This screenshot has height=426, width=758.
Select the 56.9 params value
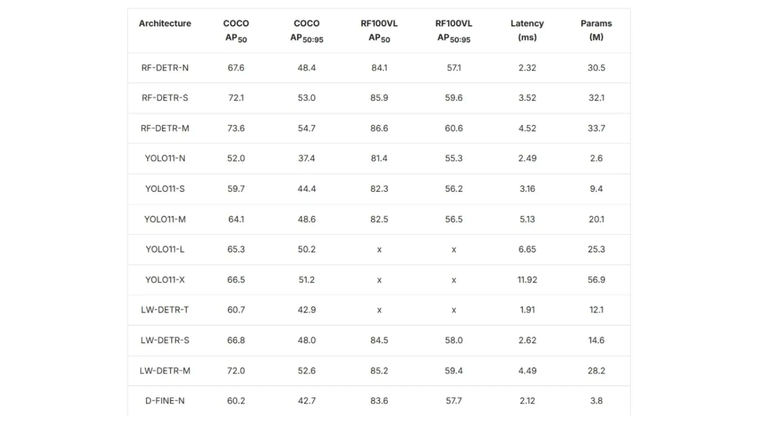tap(596, 280)
